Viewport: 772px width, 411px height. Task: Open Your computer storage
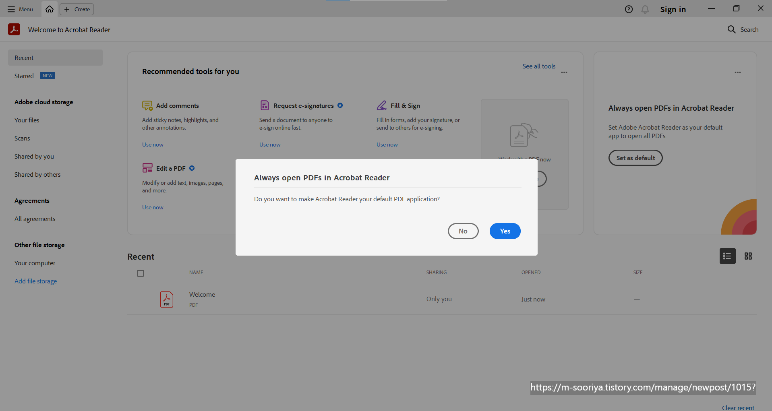[x=35, y=263]
